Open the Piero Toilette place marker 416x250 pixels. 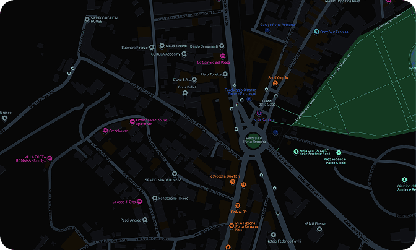[x=225, y=74]
